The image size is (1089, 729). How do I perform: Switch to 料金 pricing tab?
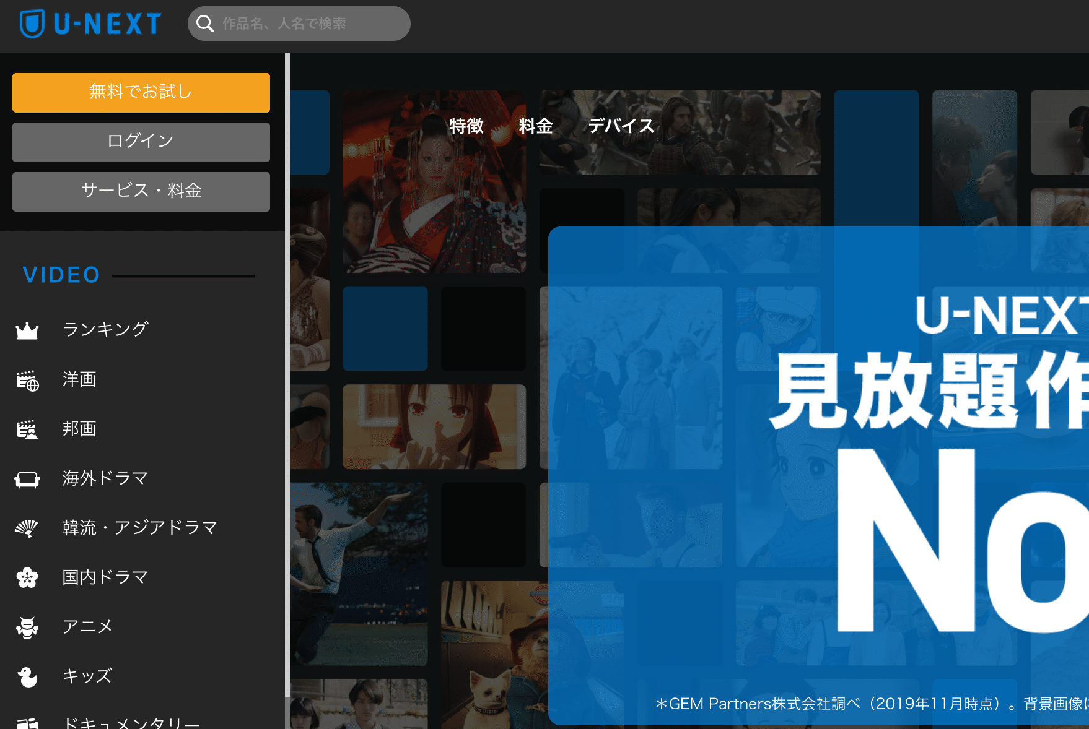click(536, 126)
